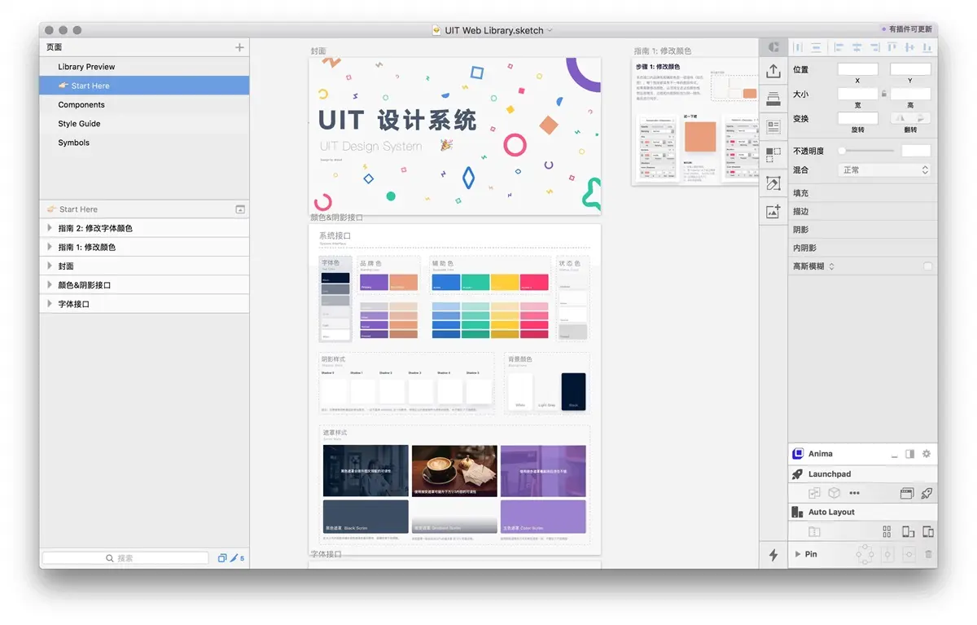
Task: Go to the Symbols page
Action: (144, 143)
